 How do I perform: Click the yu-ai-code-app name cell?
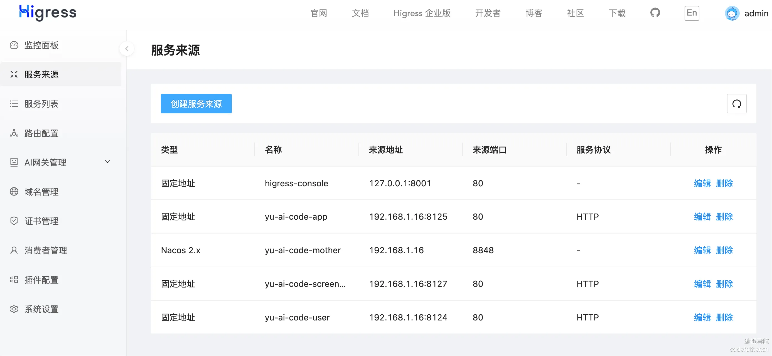click(296, 217)
